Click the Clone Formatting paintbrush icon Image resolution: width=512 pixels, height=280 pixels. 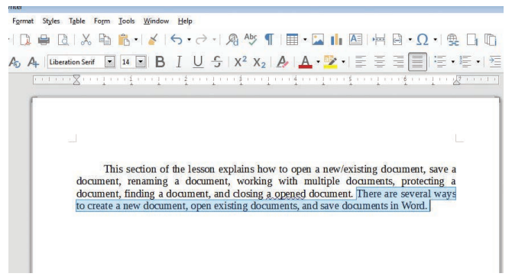tap(153, 40)
